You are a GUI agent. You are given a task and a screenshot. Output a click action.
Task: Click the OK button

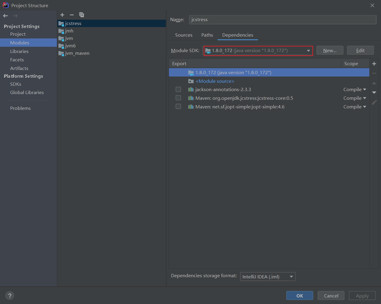(299, 295)
